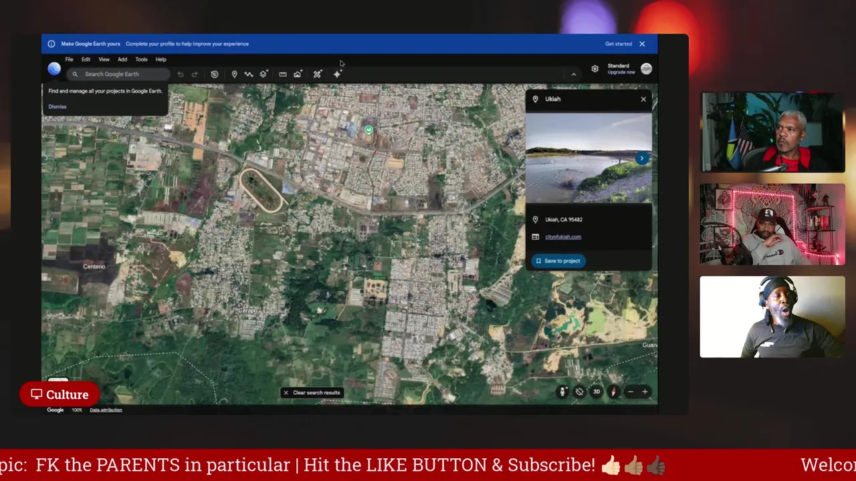The height and width of the screenshot is (481, 856).
Task: Click the info icon in blue banner
Action: pyautogui.click(x=51, y=44)
